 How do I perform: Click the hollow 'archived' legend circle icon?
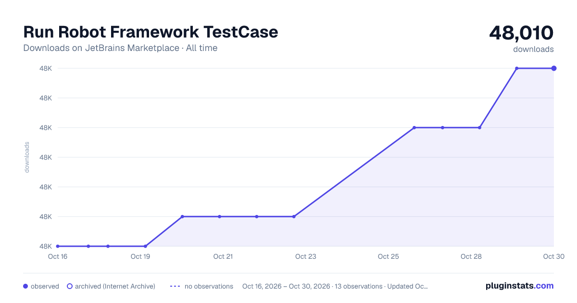pyautogui.click(x=69, y=286)
